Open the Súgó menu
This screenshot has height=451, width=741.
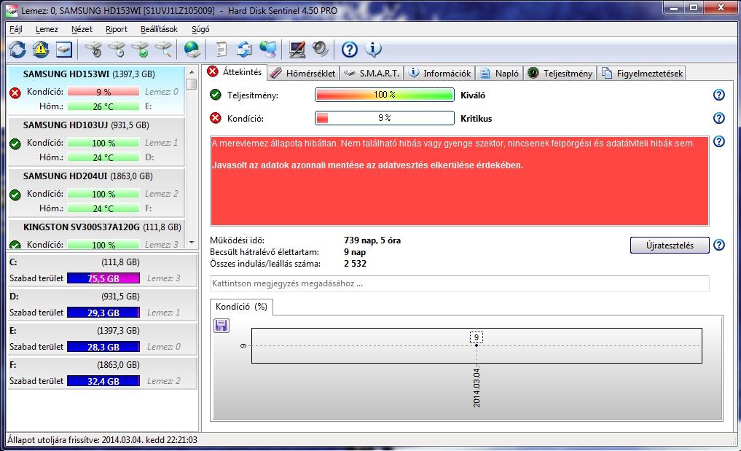200,29
